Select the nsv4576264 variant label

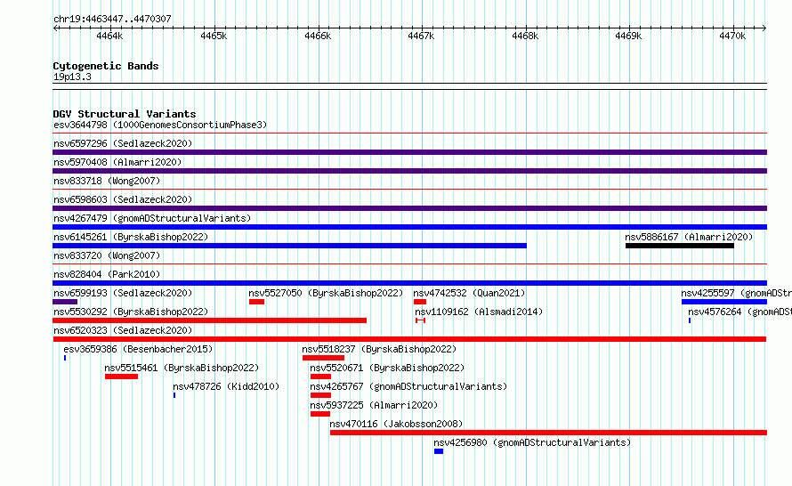739,312
